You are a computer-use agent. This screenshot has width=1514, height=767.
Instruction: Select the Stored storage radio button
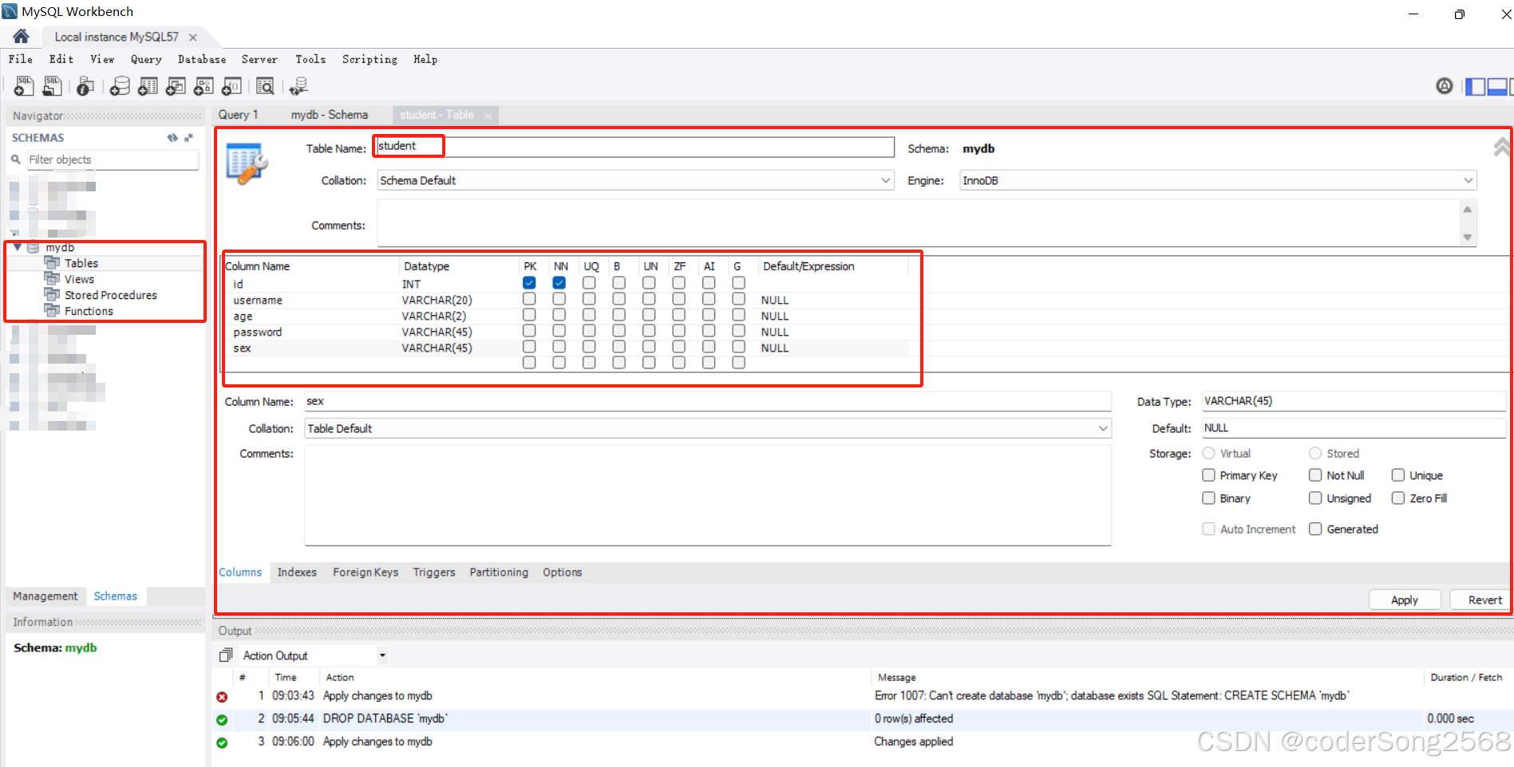point(1315,453)
